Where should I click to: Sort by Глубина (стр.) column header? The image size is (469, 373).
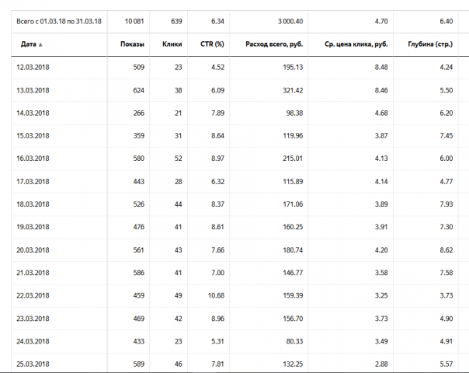click(x=430, y=44)
